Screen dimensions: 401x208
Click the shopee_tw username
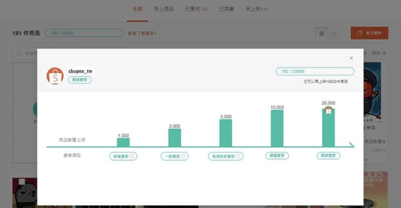coord(80,71)
